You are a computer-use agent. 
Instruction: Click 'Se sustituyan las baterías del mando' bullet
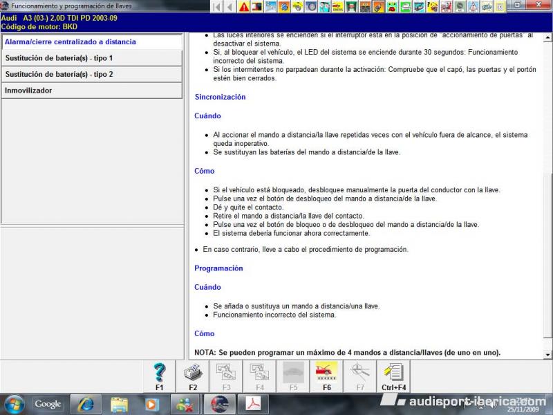pyautogui.click(x=306, y=152)
